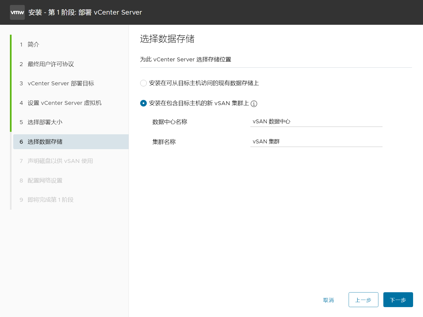Click the vmw logo icon
Screen dimensions: 423x317
pyautogui.click(x=17, y=12)
